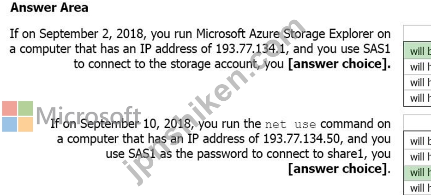
Task: Click the Microsoft four-square logo icon
Action: coord(18,116)
